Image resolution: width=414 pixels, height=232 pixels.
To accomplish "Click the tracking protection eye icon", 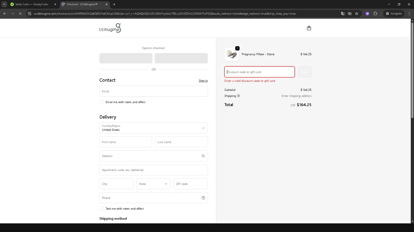I will (x=350, y=13).
